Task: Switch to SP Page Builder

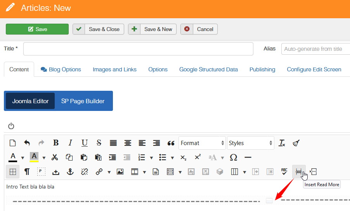Action: 83,101
